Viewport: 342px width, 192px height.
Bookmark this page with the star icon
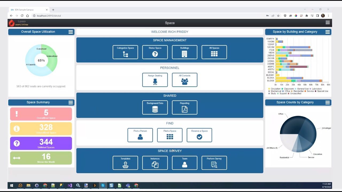click(278, 16)
